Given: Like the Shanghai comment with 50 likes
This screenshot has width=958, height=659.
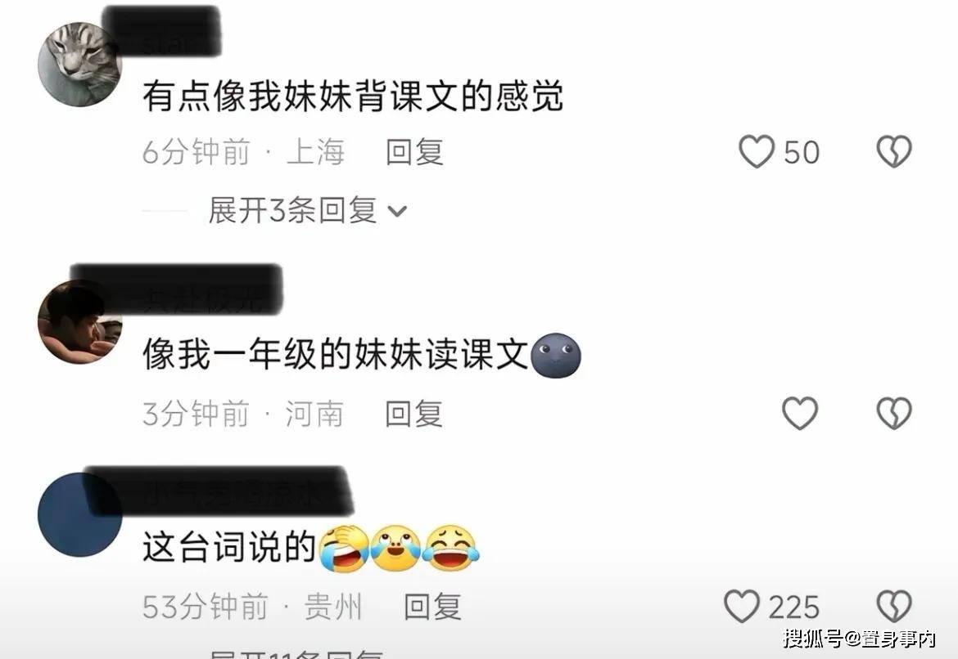Looking at the screenshot, I should tap(757, 152).
